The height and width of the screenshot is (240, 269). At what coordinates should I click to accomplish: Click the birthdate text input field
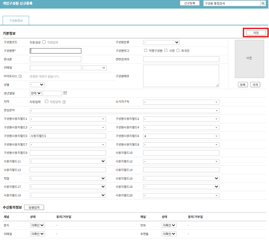coord(52,93)
